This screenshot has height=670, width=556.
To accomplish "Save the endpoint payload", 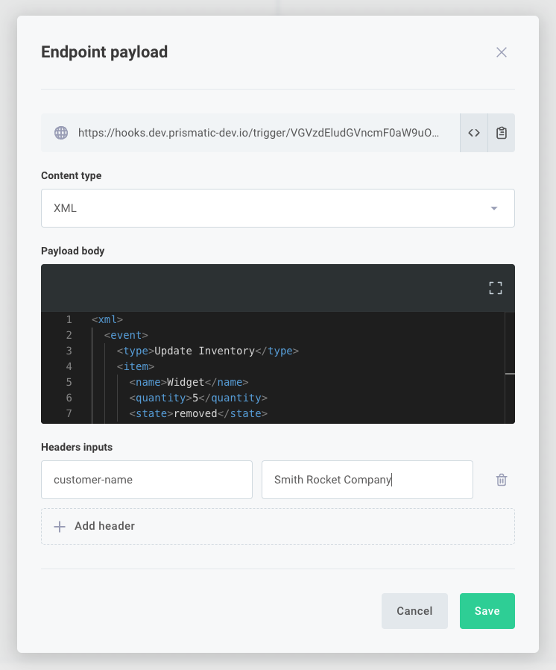I will coord(487,610).
